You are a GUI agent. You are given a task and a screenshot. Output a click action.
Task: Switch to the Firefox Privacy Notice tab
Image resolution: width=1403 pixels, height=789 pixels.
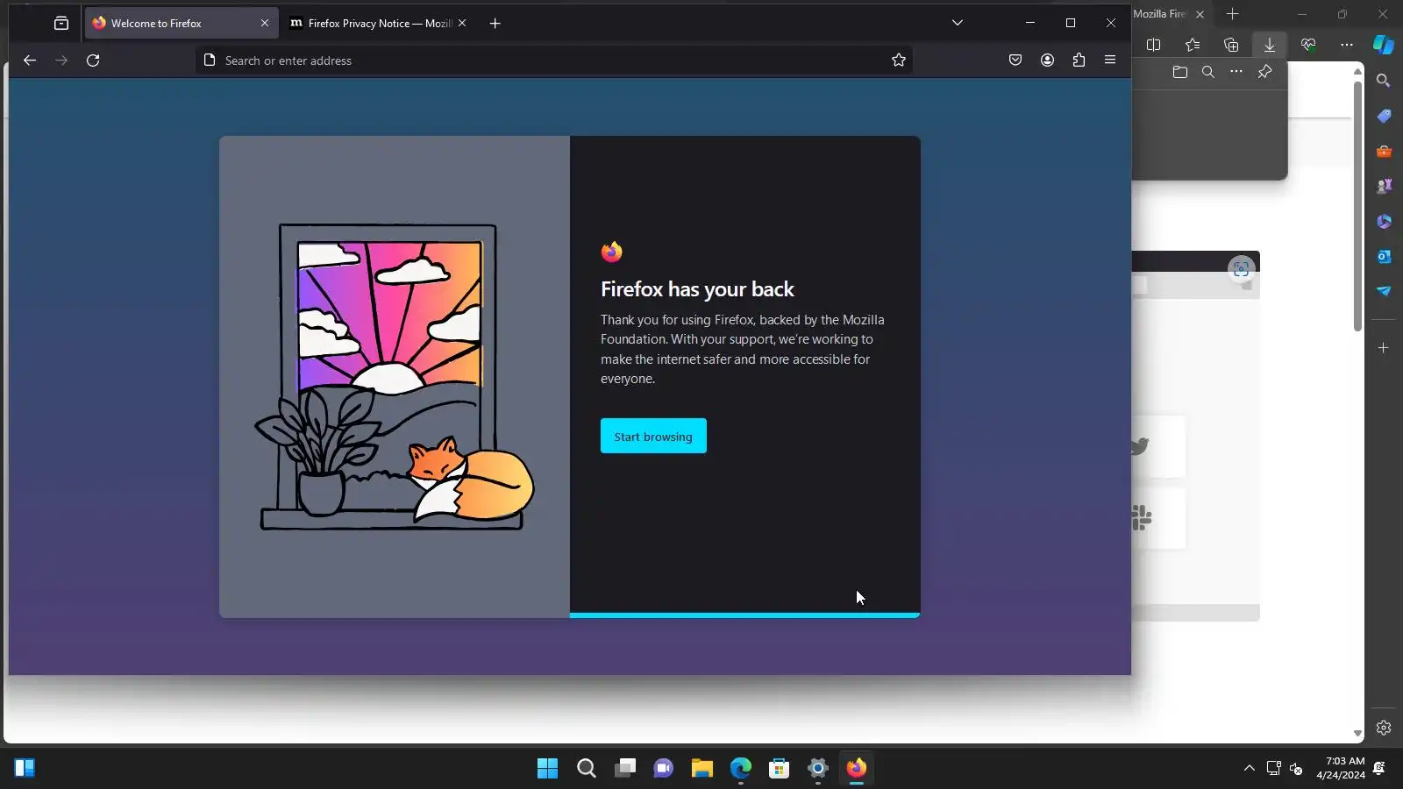coord(379,24)
